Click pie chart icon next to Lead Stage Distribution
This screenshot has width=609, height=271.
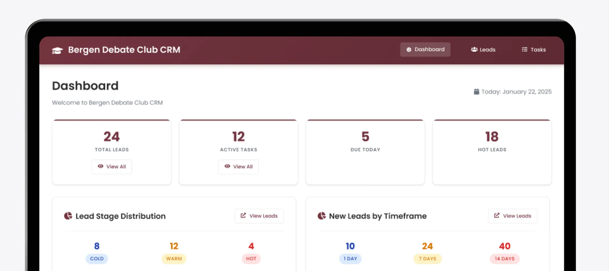pos(68,216)
